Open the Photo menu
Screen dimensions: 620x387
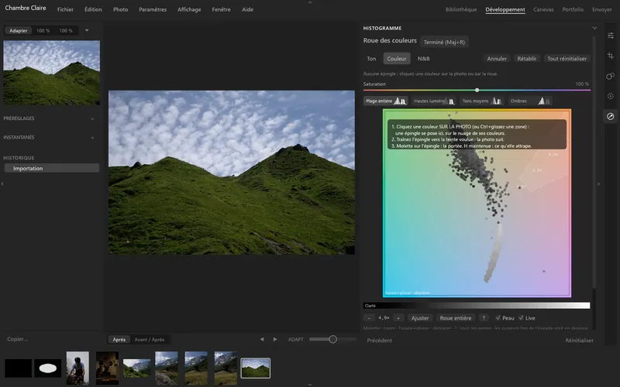click(x=121, y=9)
